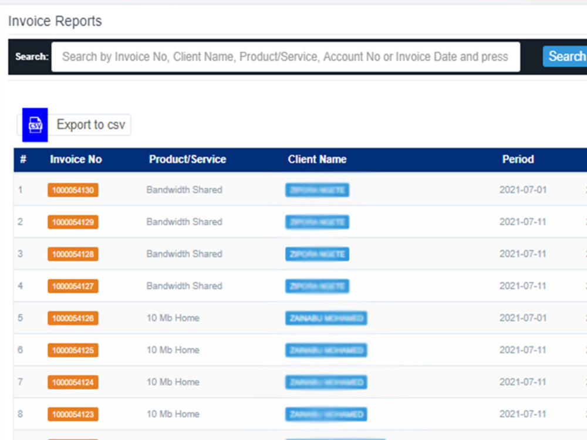Click client name badge in row 5
Viewport: 587px width, 440px height.
coord(326,318)
